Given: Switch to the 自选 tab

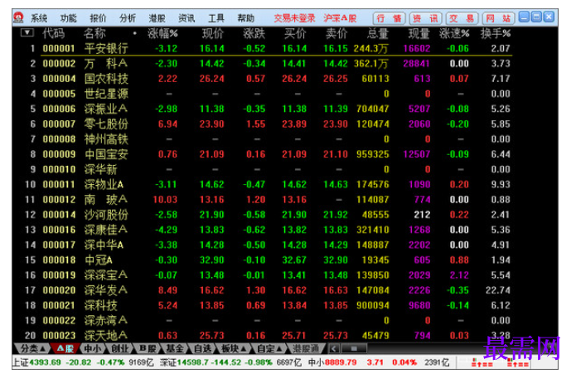Looking at the screenshot, I should click(x=202, y=348).
